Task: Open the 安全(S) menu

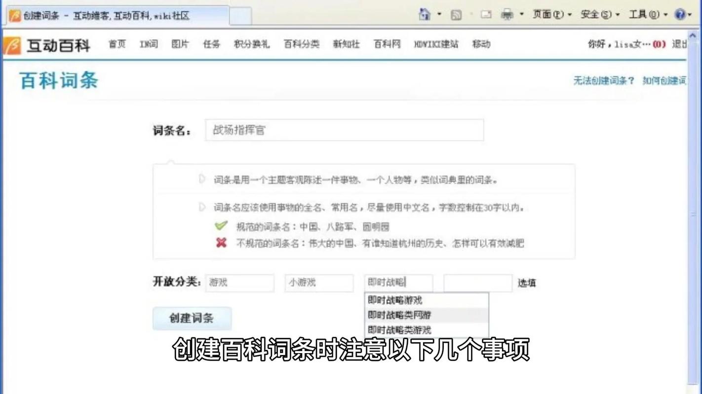Action: click(x=600, y=14)
